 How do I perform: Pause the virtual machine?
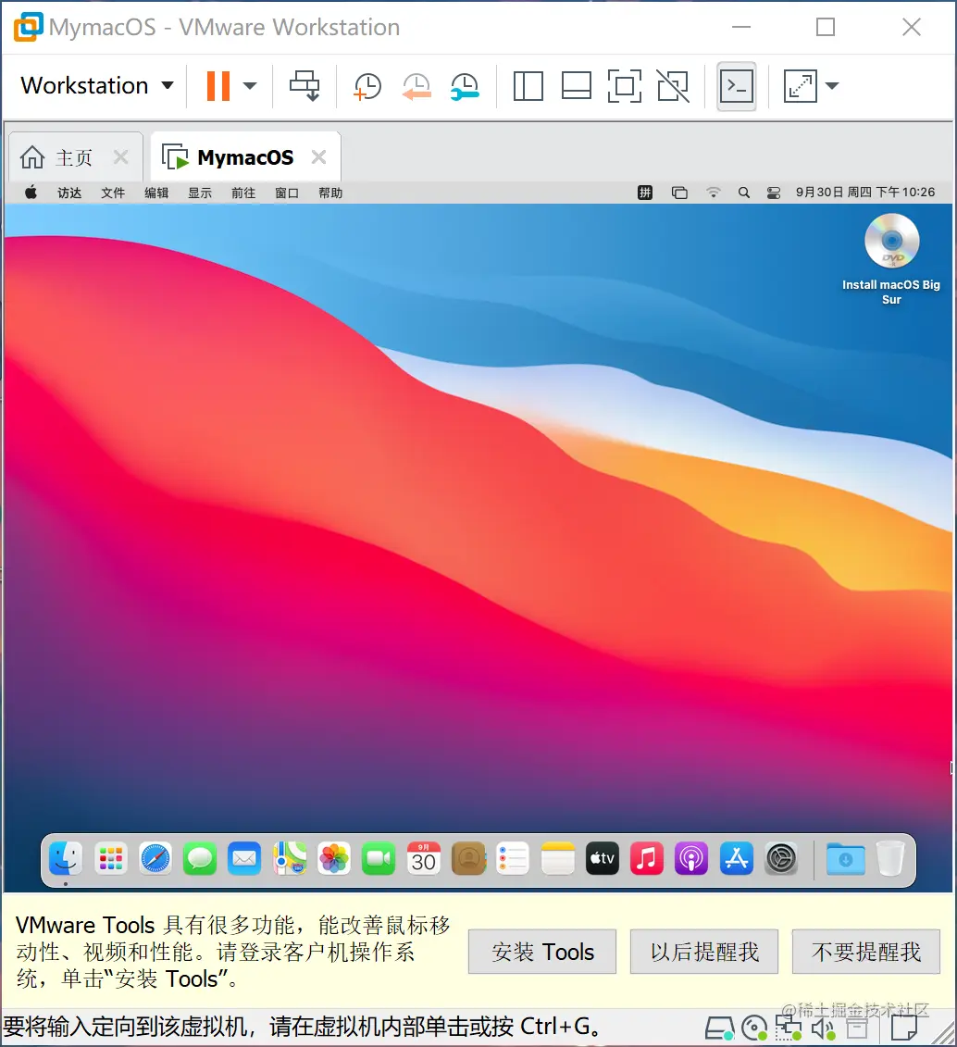(x=218, y=86)
